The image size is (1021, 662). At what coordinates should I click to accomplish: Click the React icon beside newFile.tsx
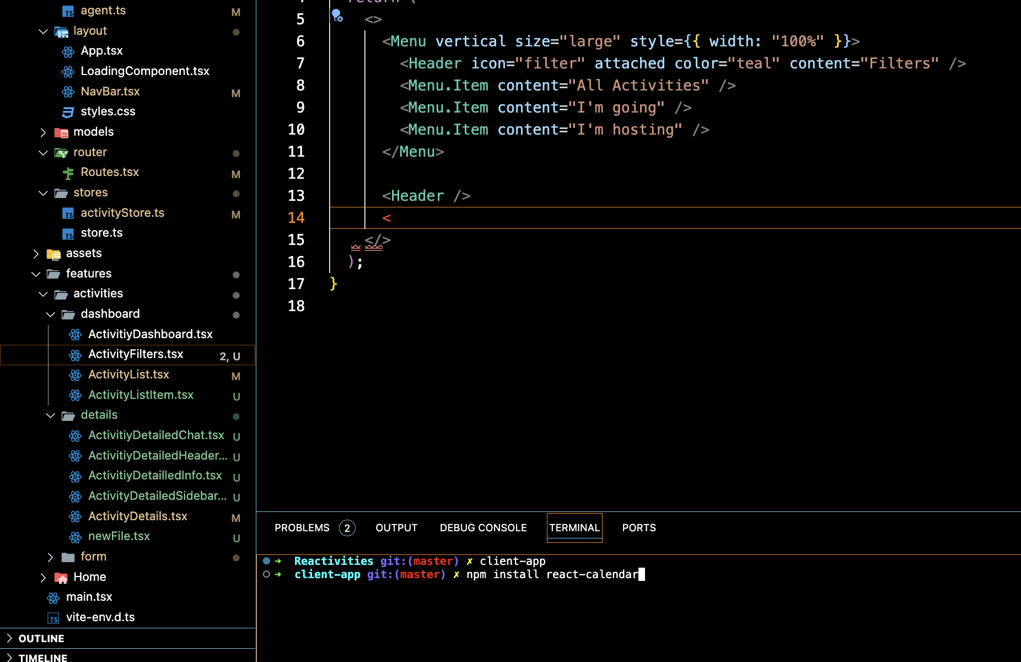(x=76, y=537)
